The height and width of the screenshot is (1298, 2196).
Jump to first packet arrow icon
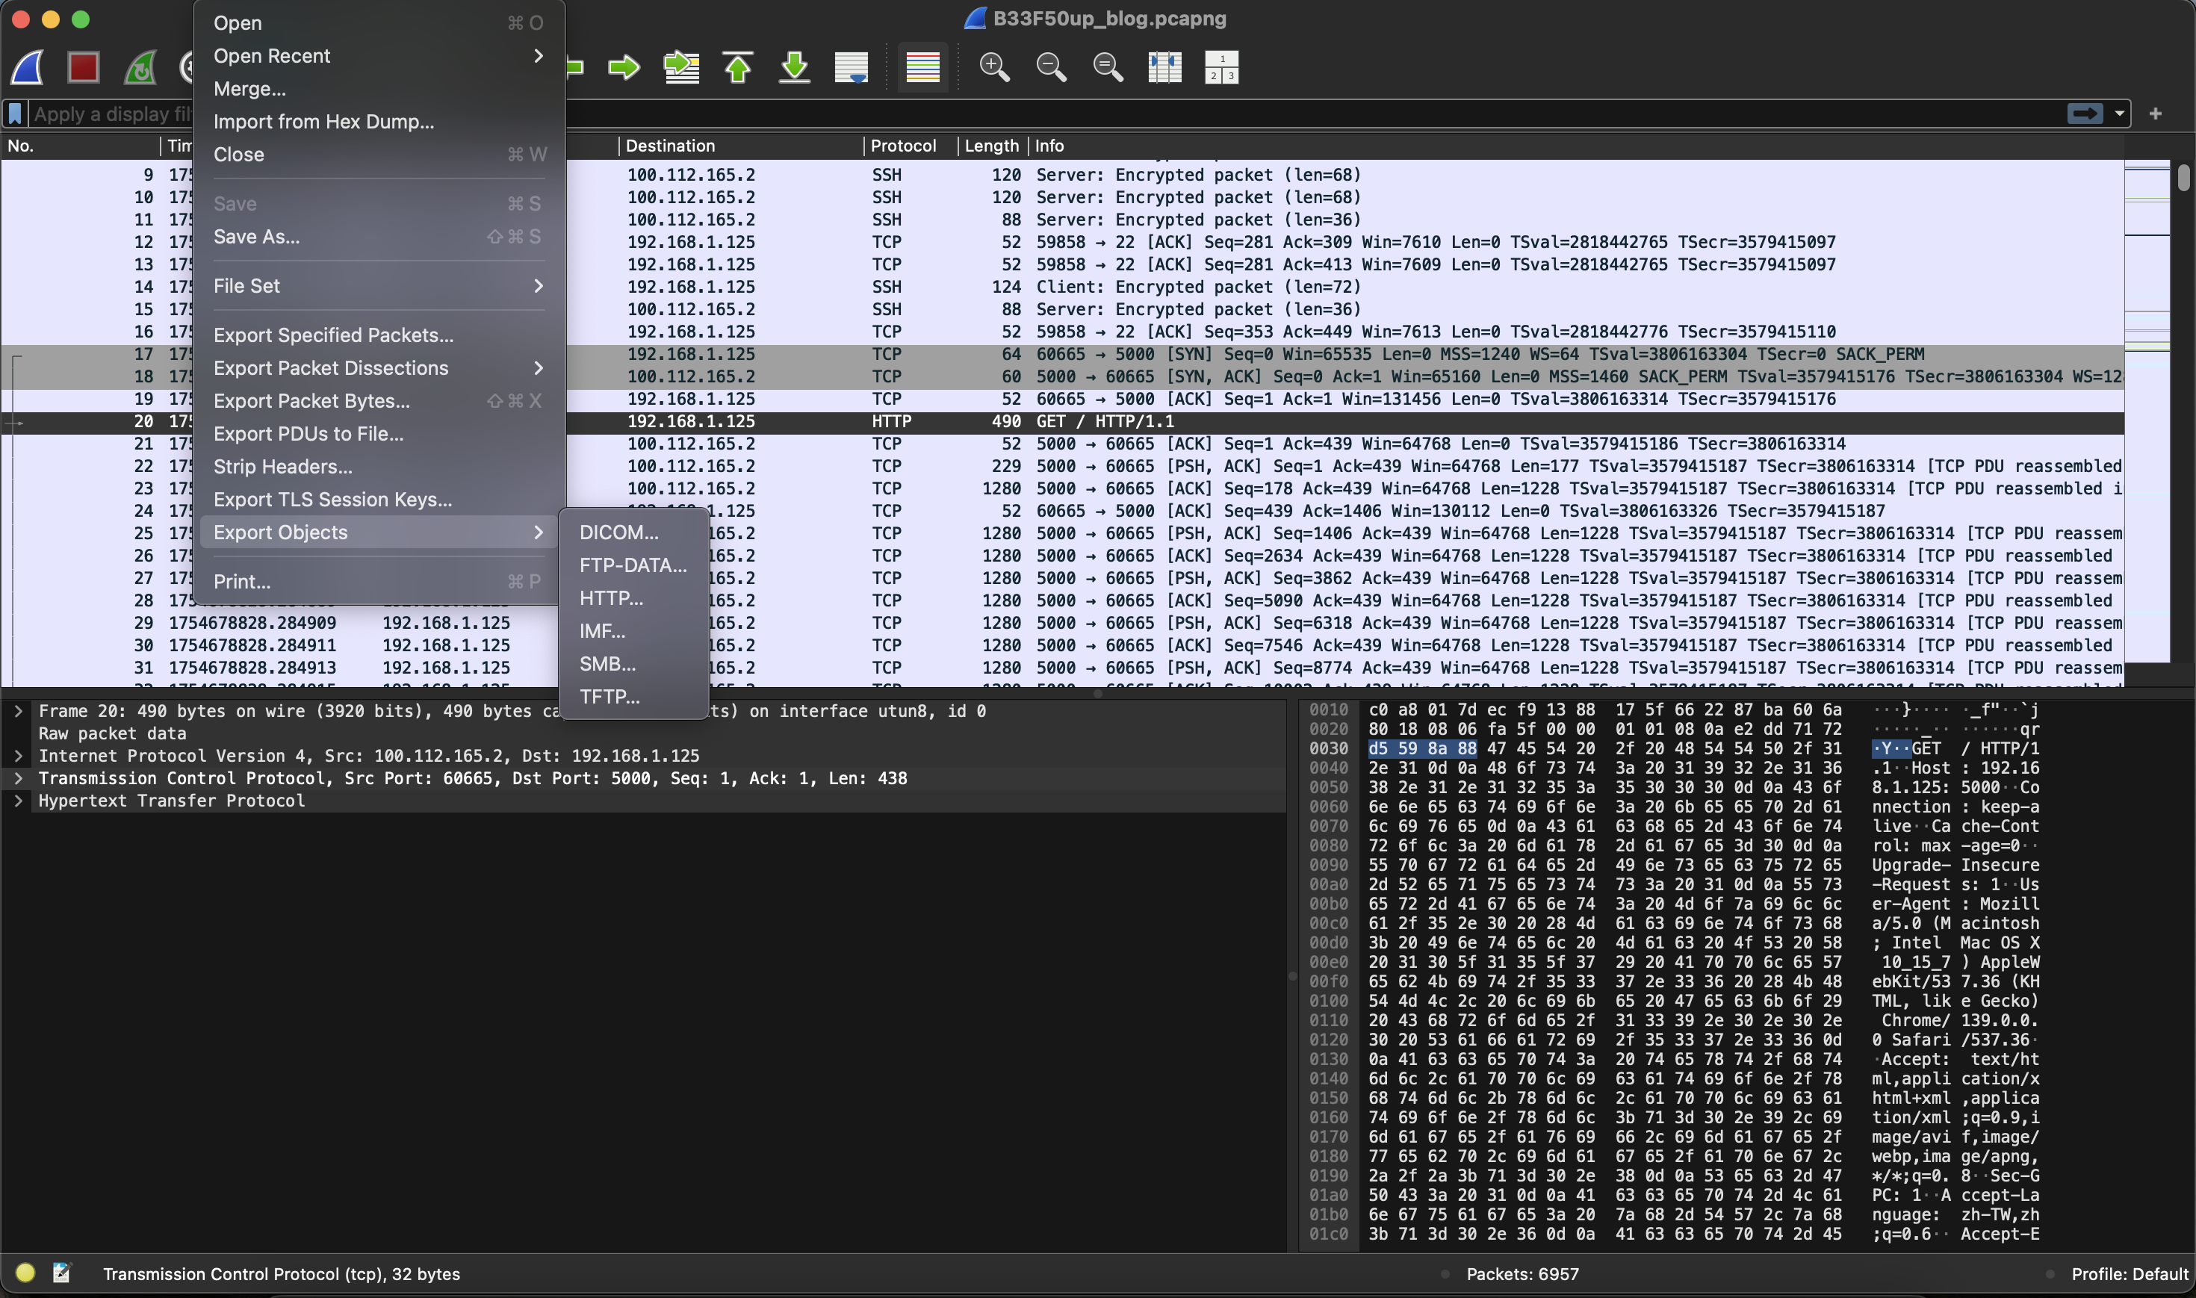tap(737, 67)
